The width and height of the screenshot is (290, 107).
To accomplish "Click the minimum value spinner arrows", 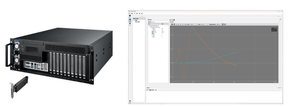I will (x=196, y=24).
